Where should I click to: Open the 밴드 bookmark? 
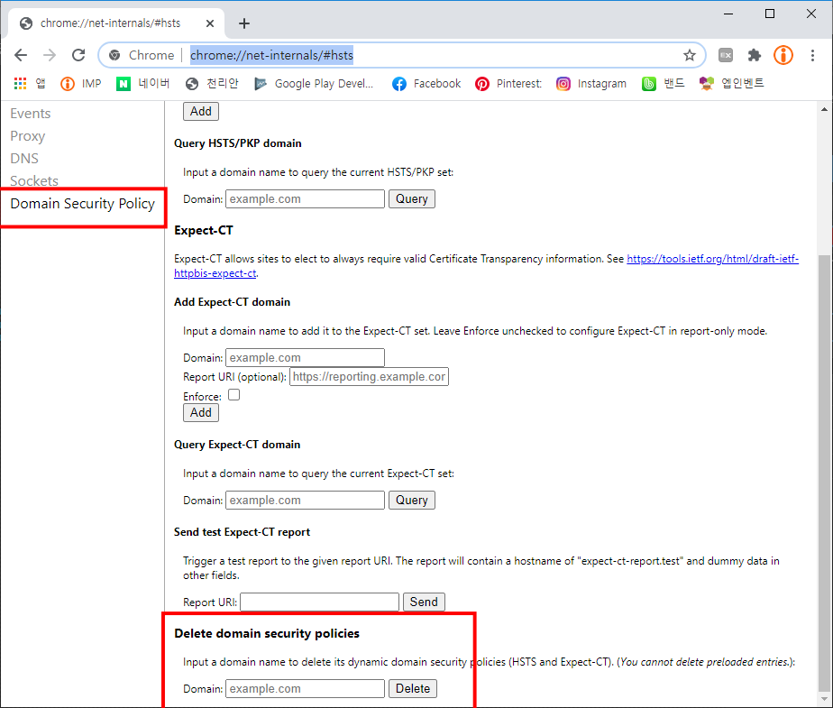click(x=664, y=84)
